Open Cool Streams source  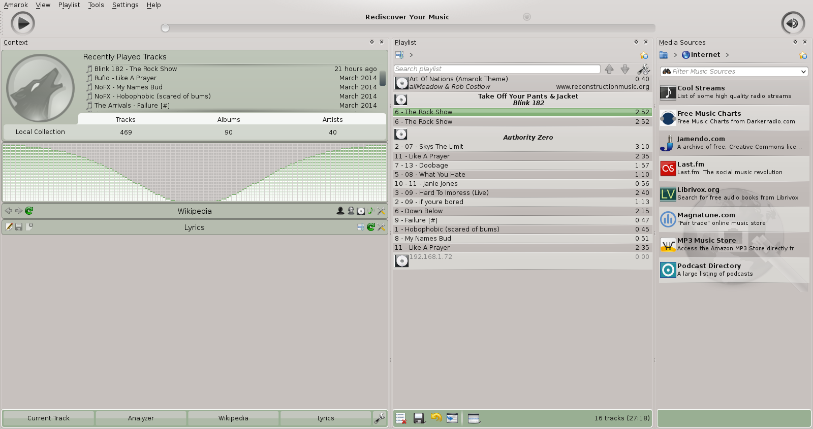click(734, 92)
